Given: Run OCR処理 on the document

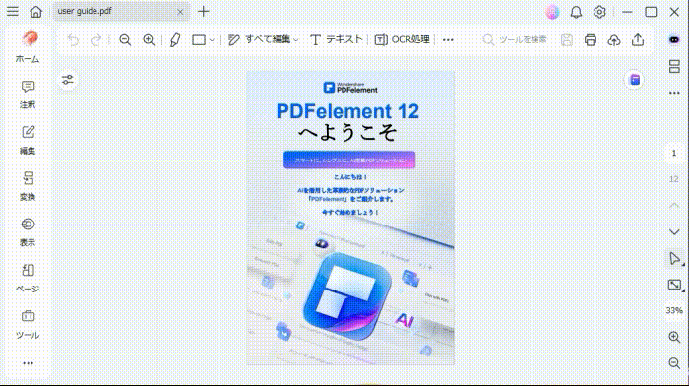Looking at the screenshot, I should [x=402, y=40].
